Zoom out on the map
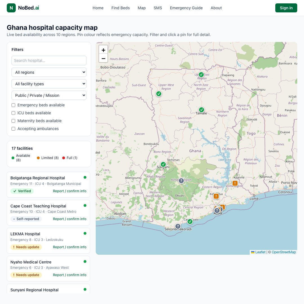 tap(103, 58)
